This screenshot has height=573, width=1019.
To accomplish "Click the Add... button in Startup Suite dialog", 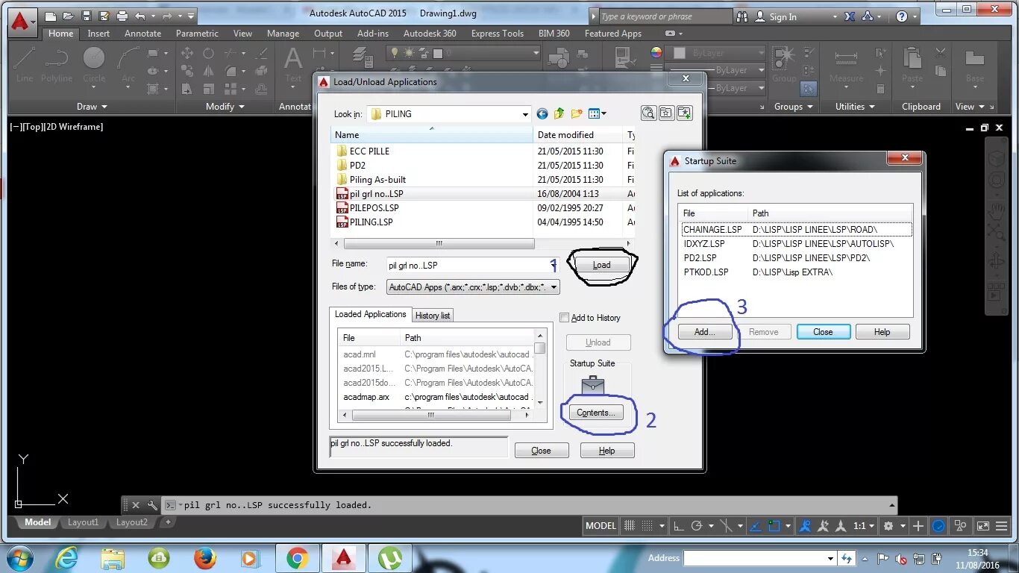I will click(704, 332).
